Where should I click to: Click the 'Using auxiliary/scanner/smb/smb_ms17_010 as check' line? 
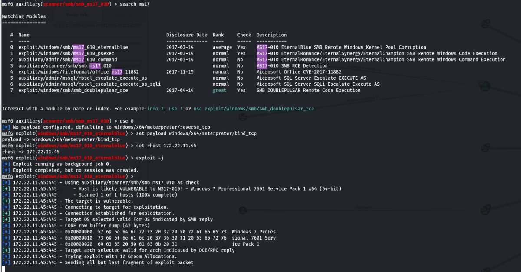(101, 183)
